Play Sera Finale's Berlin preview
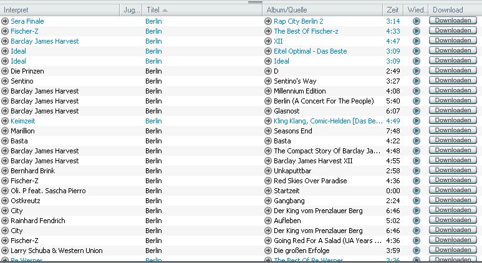Viewport: 482px width, 263px height. [417, 21]
